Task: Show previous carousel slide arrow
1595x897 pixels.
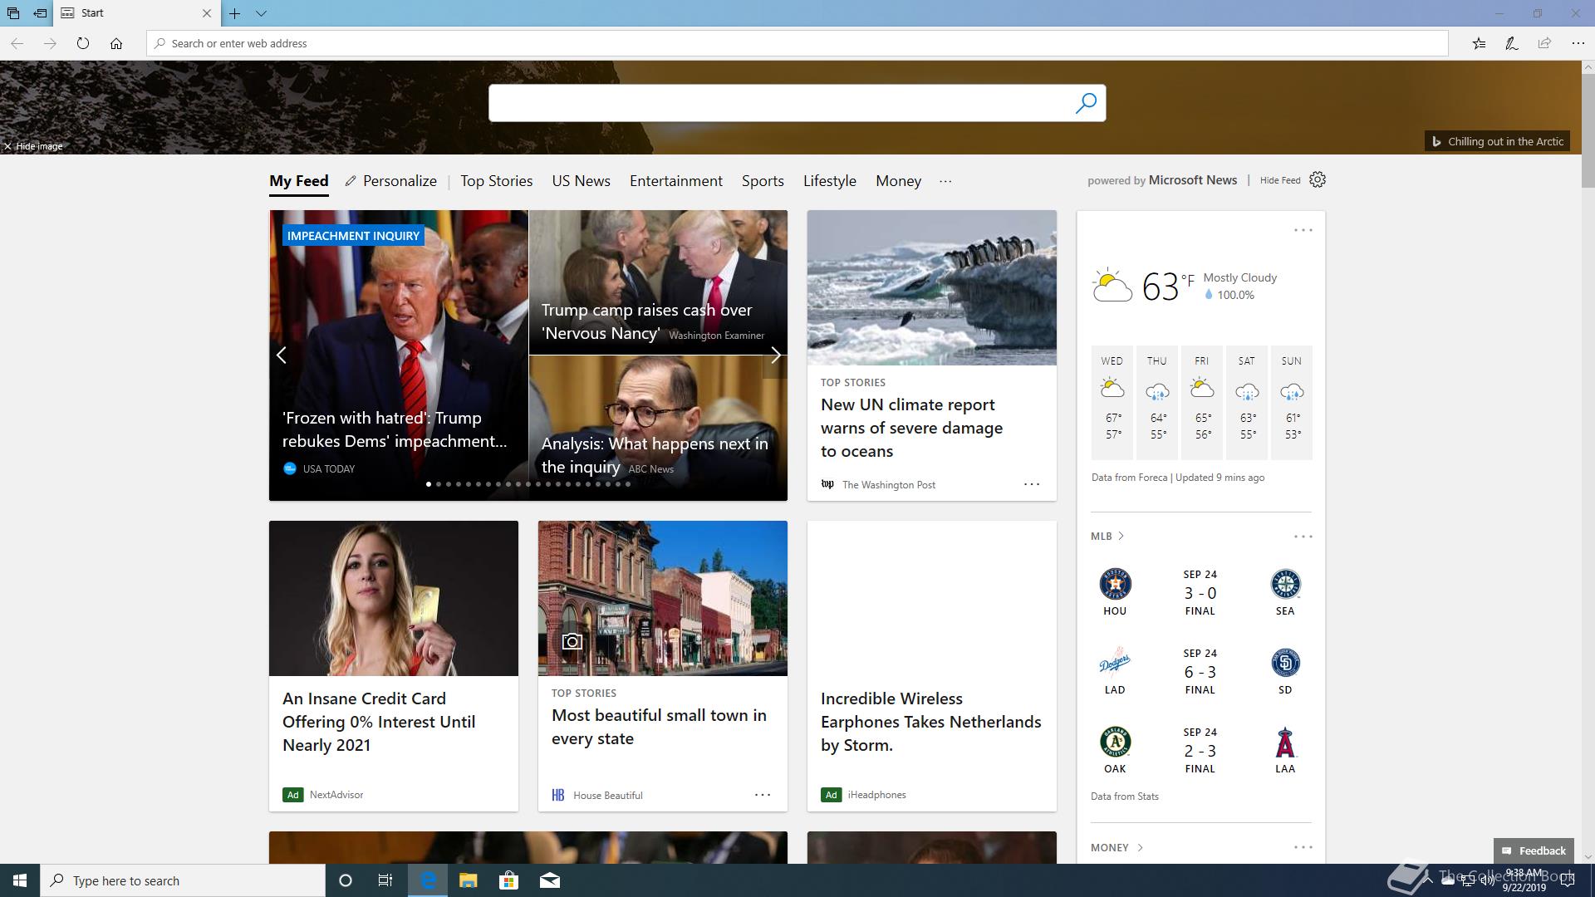Action: pyautogui.click(x=282, y=355)
